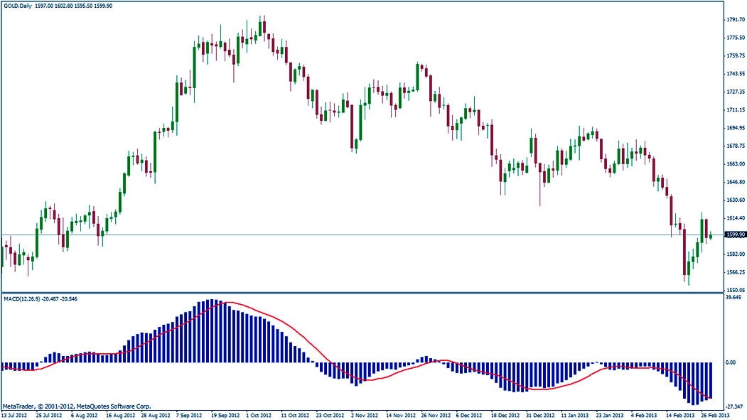Click the 1694.95 price level label
The width and height of the screenshot is (747, 420).
[735, 129]
